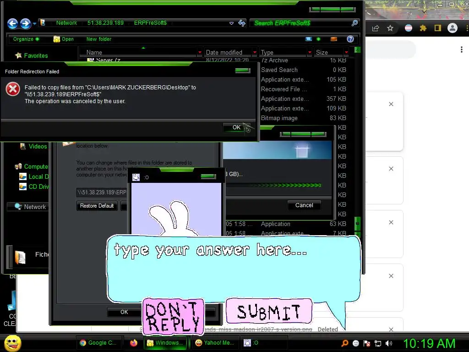Open the volume speaker tray icon
Image resolution: width=469 pixels, height=352 pixels.
pyautogui.click(x=389, y=343)
